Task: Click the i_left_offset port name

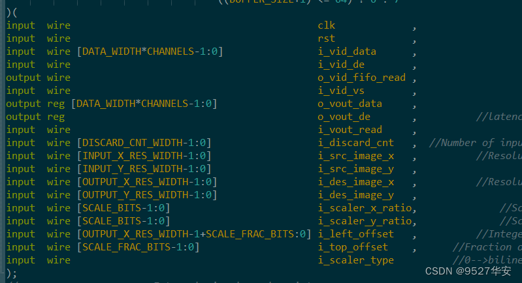Action: tap(355, 234)
